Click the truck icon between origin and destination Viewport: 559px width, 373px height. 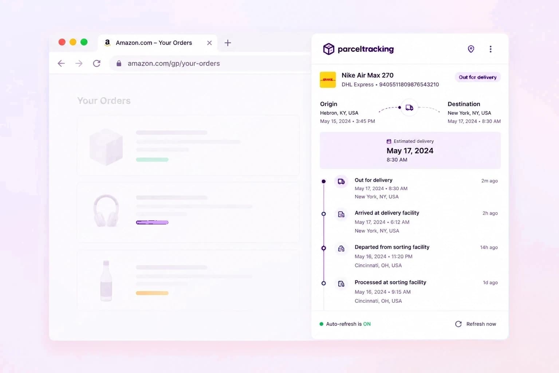(x=409, y=107)
